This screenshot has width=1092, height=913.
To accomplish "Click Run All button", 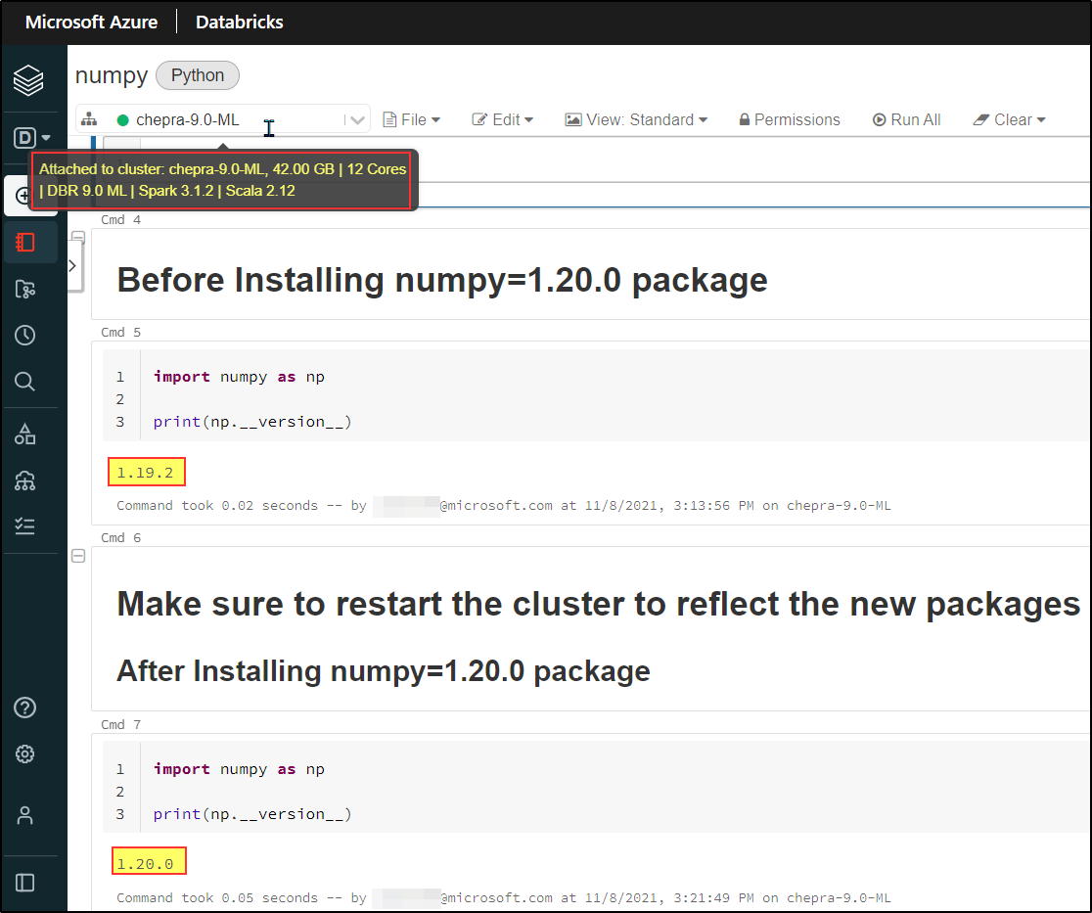I will (906, 119).
